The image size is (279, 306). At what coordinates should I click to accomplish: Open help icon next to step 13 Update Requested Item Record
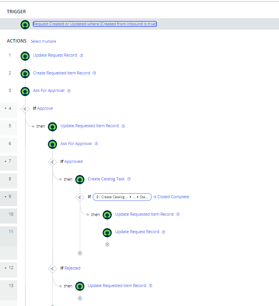(151, 286)
